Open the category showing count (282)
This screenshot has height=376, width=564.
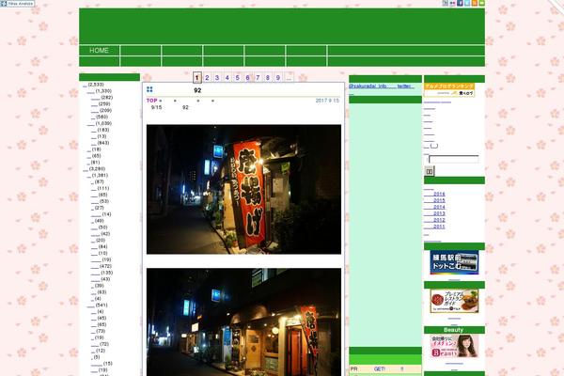point(102,98)
